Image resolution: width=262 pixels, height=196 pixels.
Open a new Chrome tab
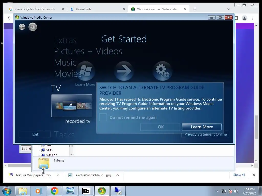tap(195, 9)
